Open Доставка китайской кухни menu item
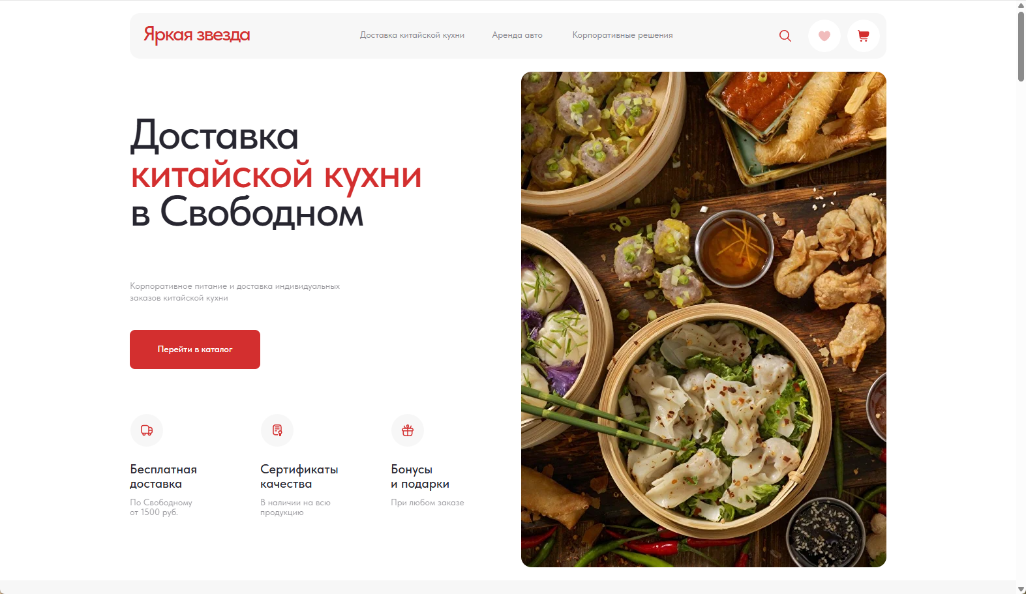 pos(412,35)
